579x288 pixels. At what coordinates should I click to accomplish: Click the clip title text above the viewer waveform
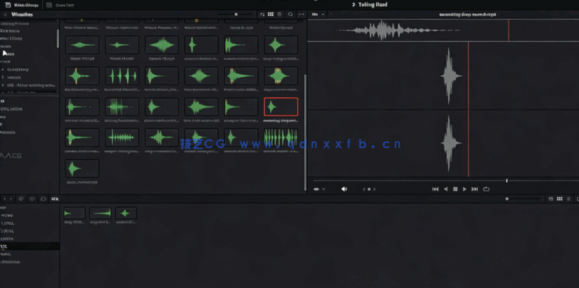467,14
